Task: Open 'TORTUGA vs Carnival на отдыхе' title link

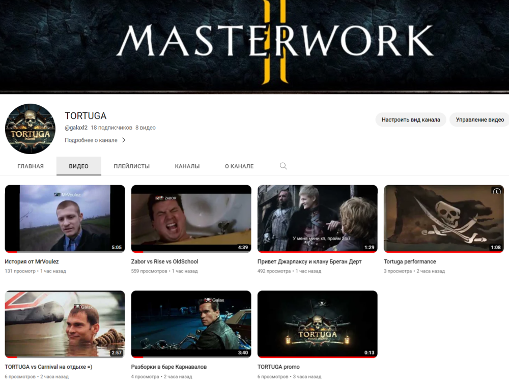Action: [x=48, y=367]
